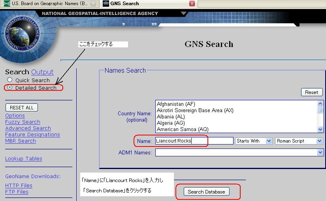
Task: Open the Fuzzy Search link
Action: tap(23, 122)
